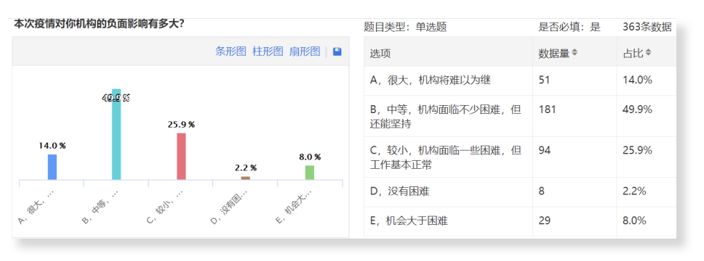Select row C，较小，机构面临一些困难
The image size is (704, 261).
520,157
